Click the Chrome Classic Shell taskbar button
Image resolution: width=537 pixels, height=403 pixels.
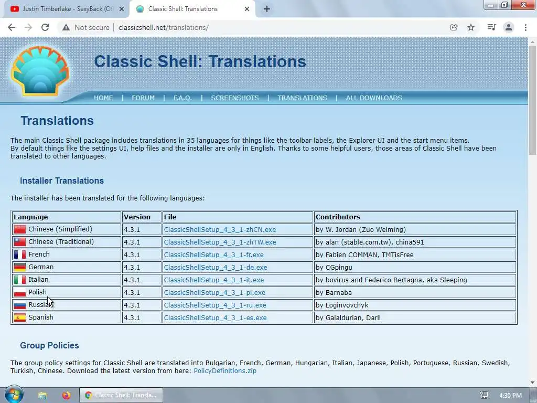[121, 395]
